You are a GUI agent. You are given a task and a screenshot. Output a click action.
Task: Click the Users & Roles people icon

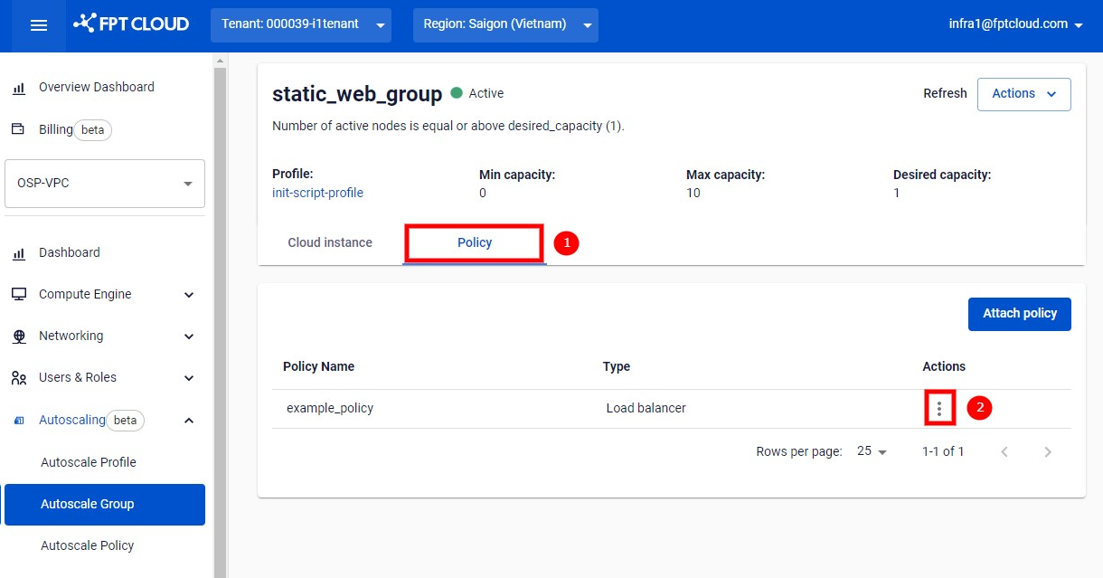coord(19,377)
